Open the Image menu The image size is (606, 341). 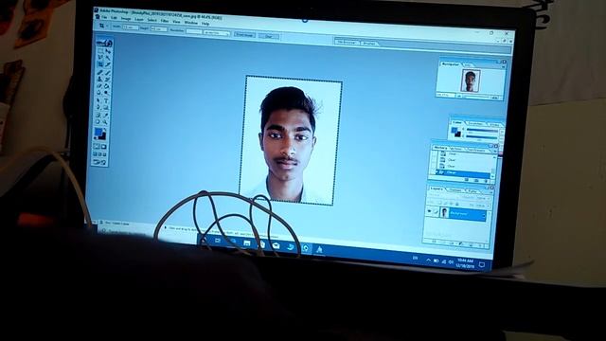coord(126,19)
